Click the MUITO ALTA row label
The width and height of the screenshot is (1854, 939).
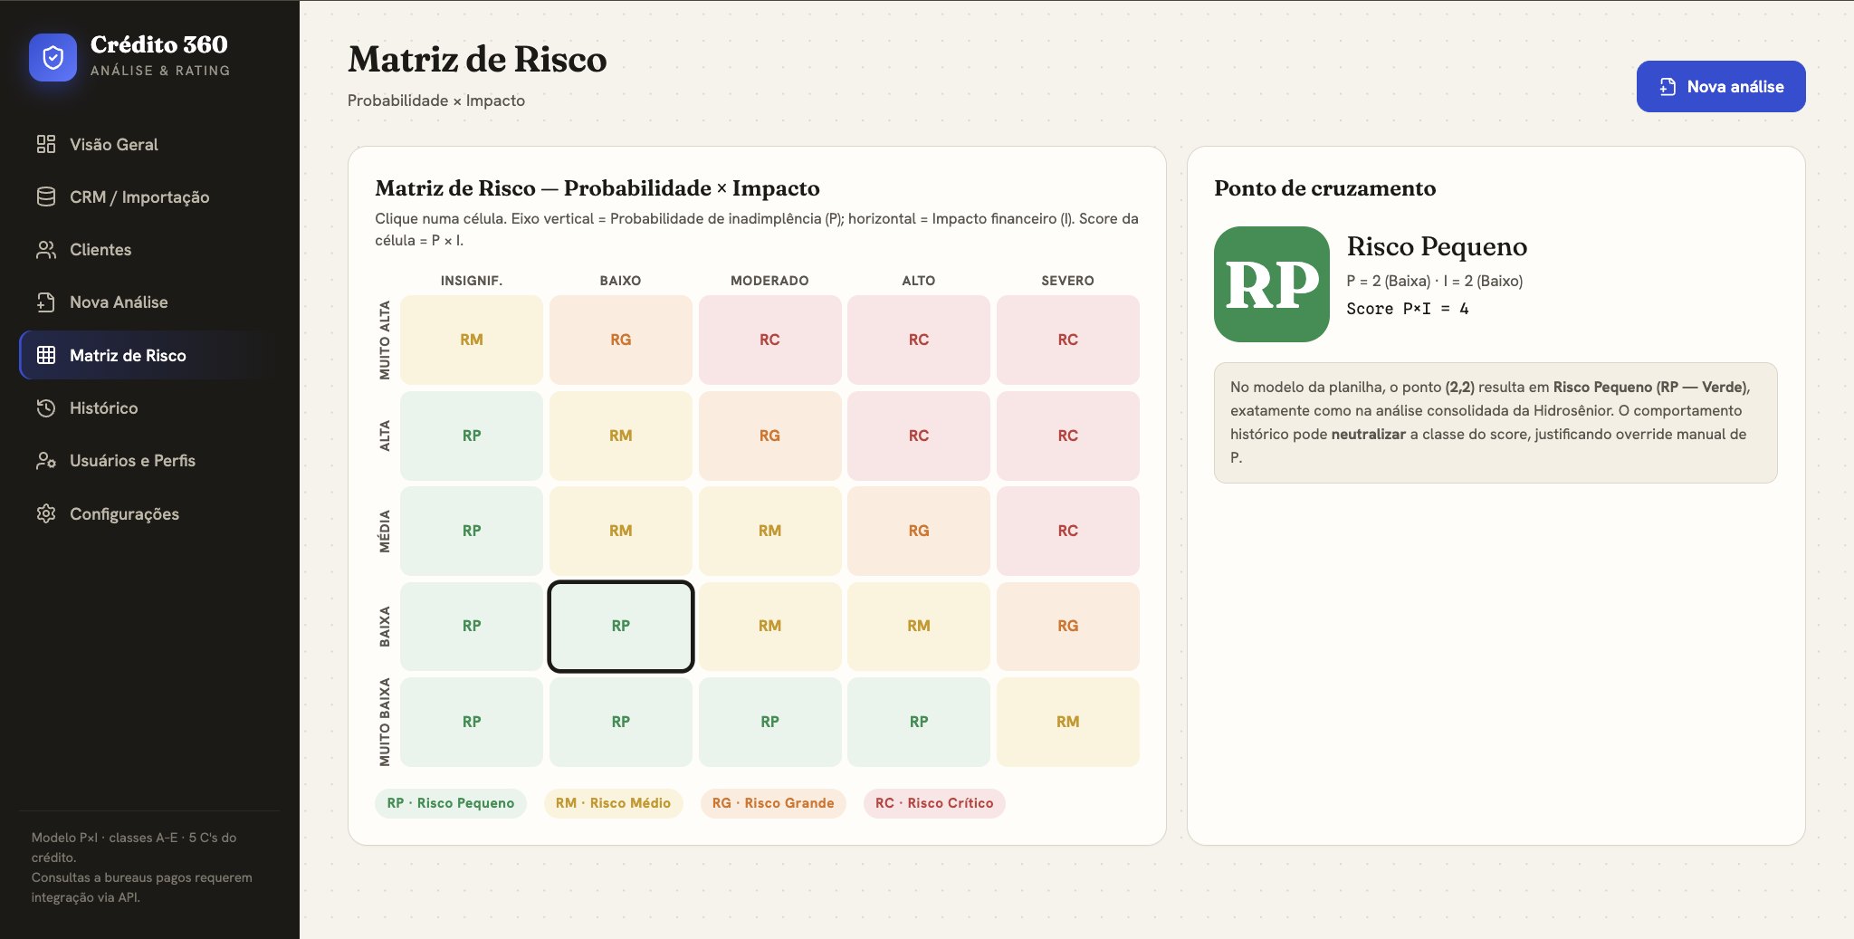pos(385,340)
